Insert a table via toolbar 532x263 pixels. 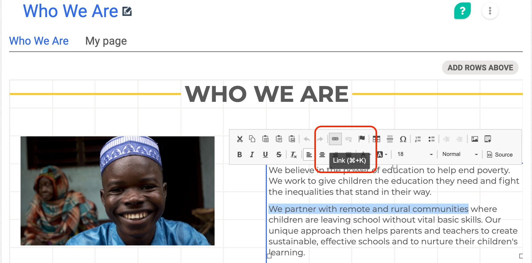[377, 139]
